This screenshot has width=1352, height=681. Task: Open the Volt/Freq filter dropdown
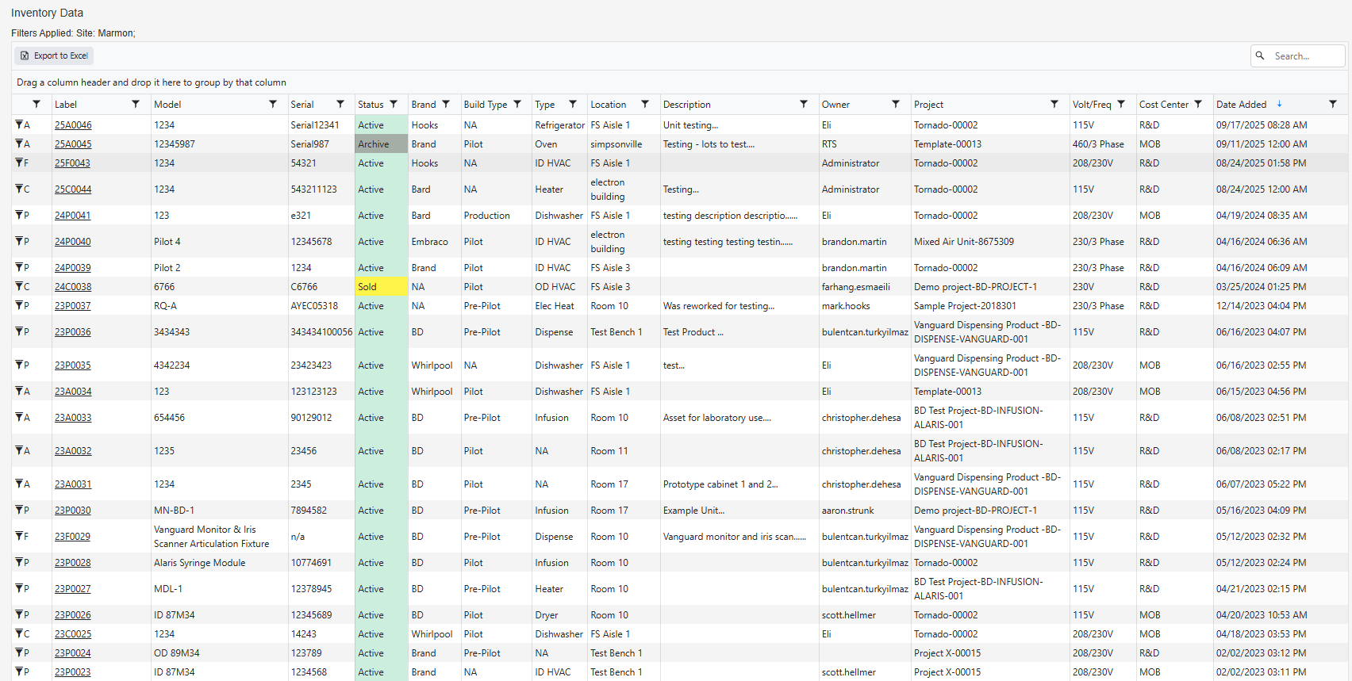point(1121,104)
